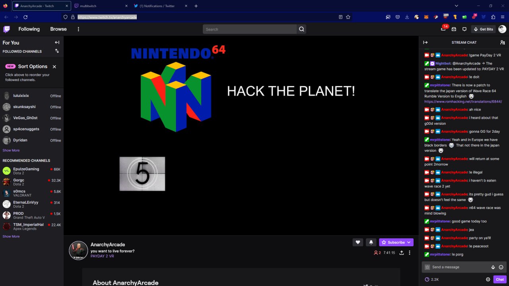Switch to the multitwitch browser tab
Viewport: 509px width, 286px height.
tap(101, 6)
